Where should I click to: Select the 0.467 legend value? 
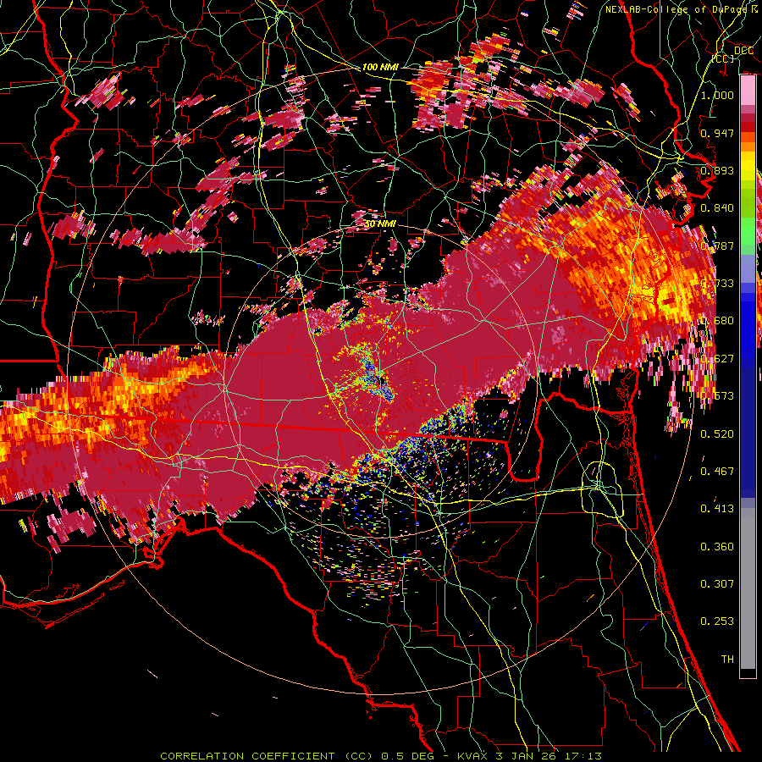click(717, 472)
